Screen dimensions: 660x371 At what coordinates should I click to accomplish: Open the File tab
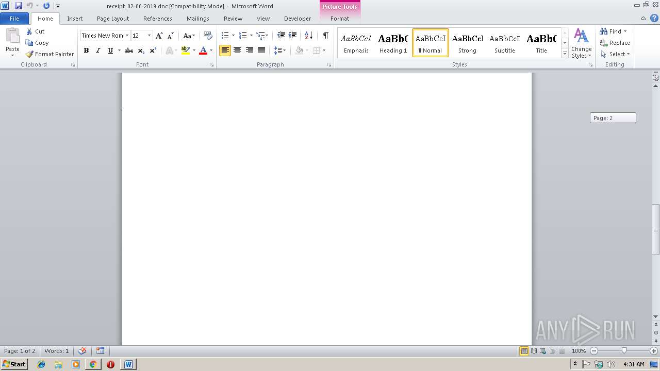click(x=14, y=19)
